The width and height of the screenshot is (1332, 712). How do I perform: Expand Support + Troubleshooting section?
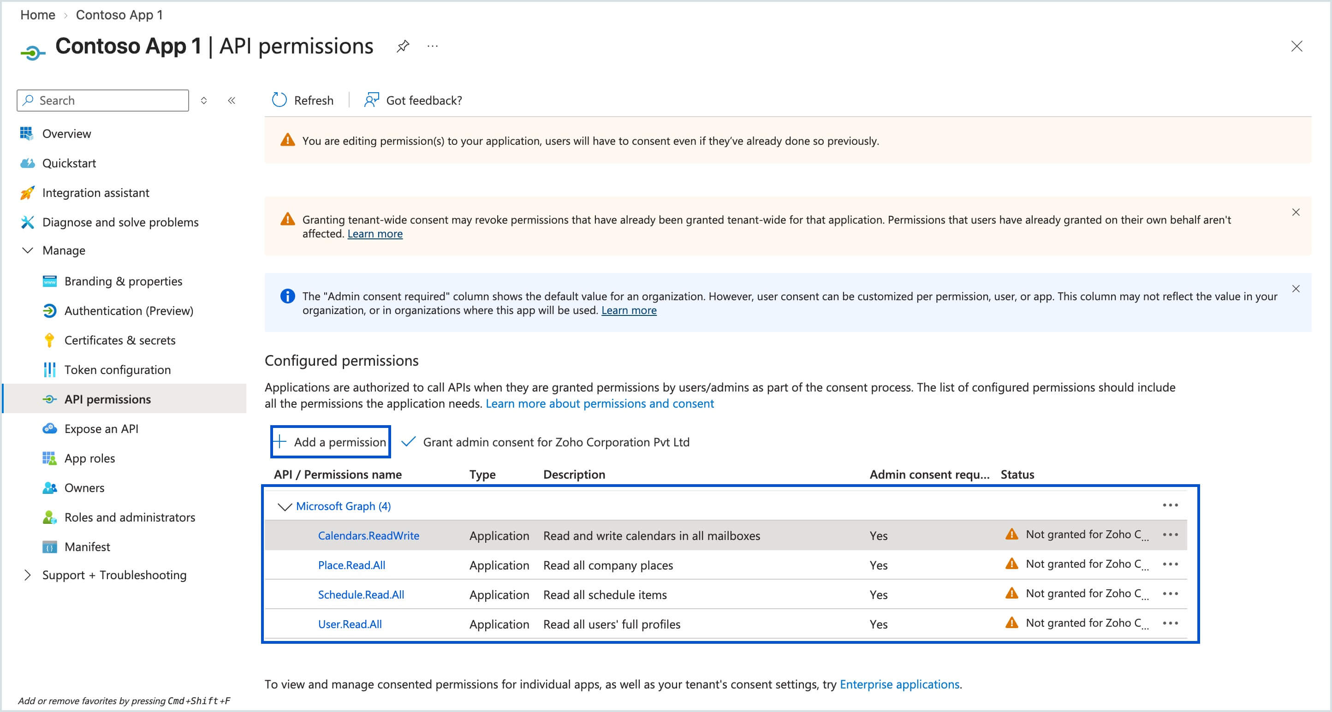click(x=27, y=575)
